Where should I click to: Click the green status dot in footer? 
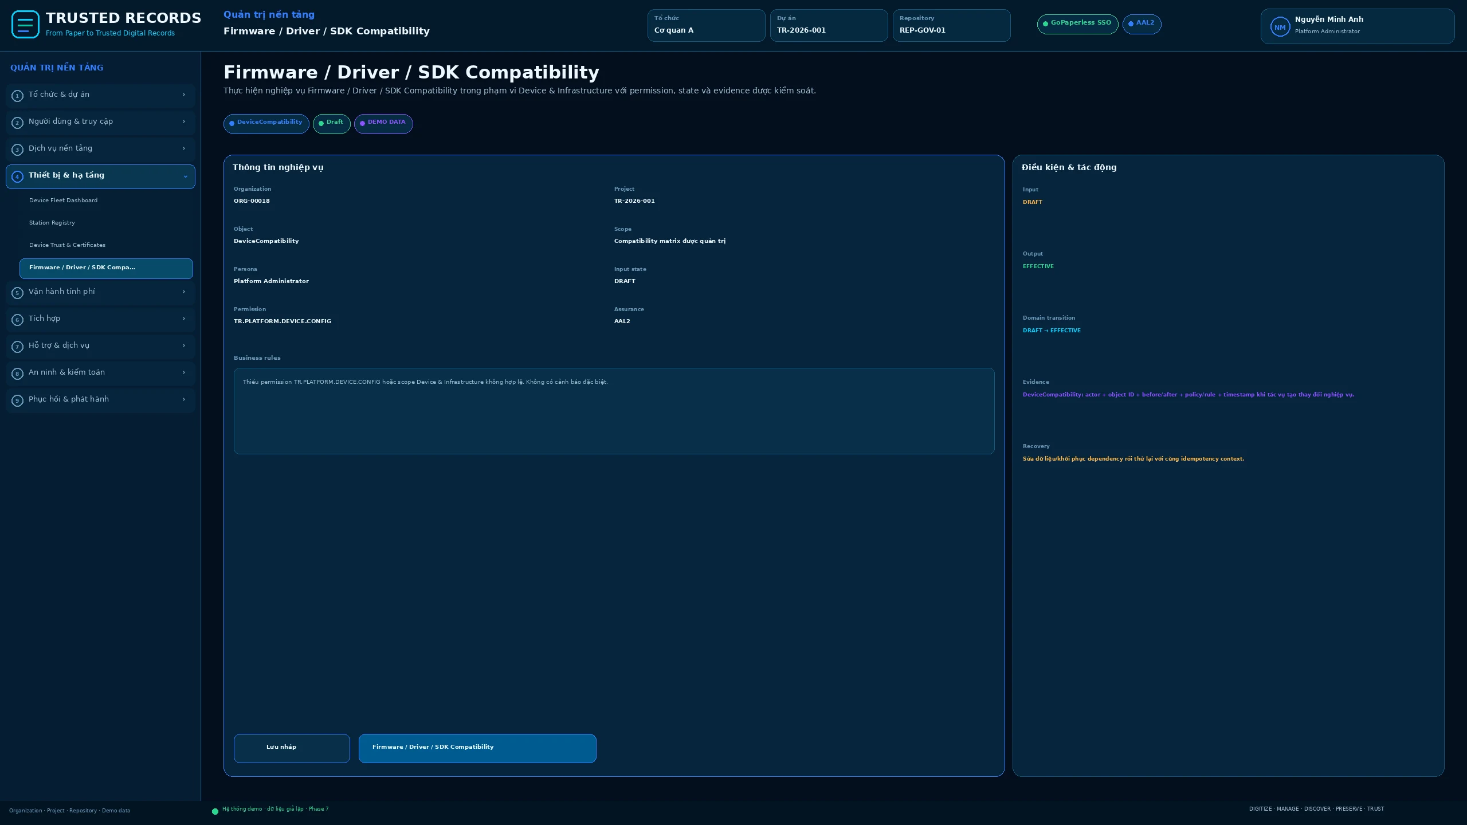(215, 811)
